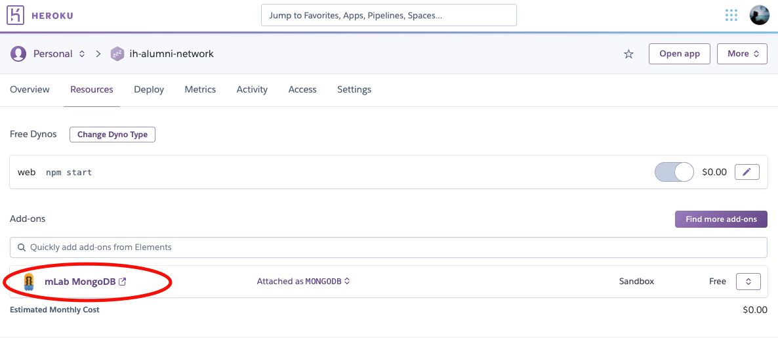This screenshot has width=778, height=338.
Task: Click the Heroku logo icon
Action: [x=15, y=15]
